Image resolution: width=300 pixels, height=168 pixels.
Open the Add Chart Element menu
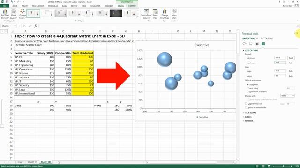point(5,14)
